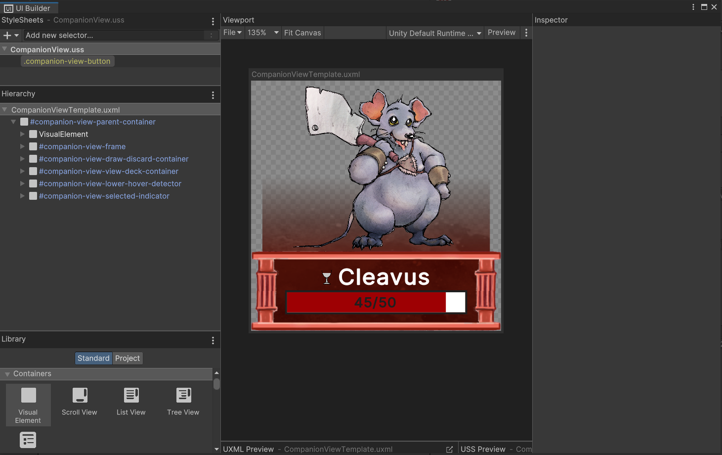Screen dimensions: 722x455
Task: Open the StyleSheets panel options menu
Action: (x=213, y=21)
